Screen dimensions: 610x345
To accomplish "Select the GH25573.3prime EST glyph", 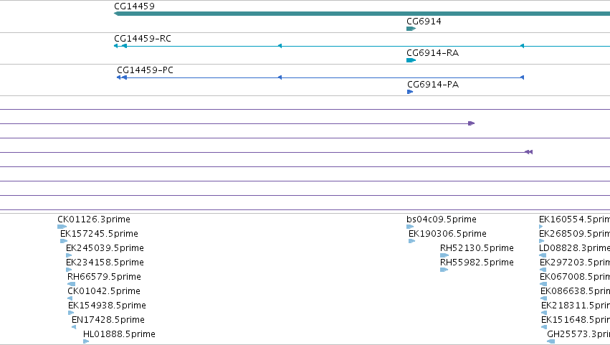I will click(551, 341).
